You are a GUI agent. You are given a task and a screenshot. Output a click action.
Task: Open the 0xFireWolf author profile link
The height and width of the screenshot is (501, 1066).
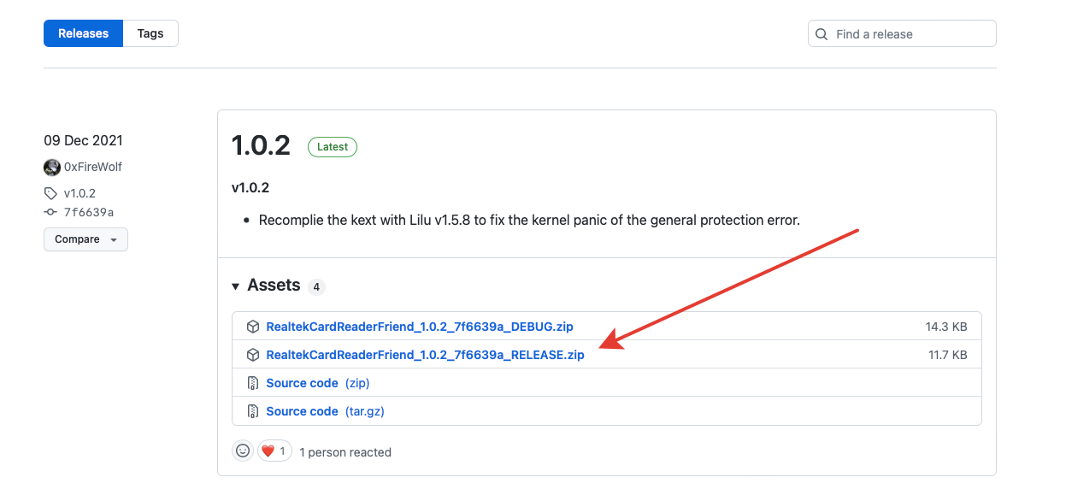click(x=93, y=168)
